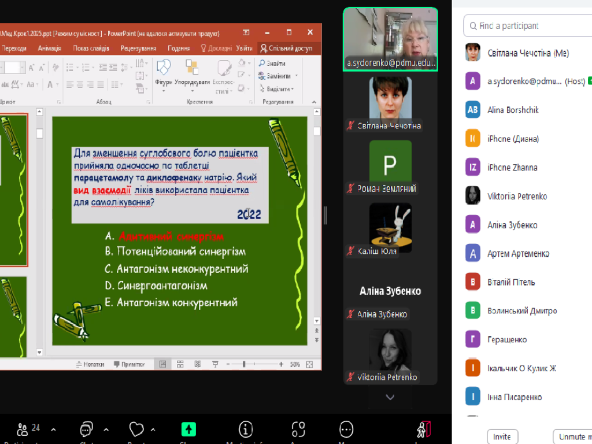Open the Zoom Apps icon
This screenshot has height=444, width=592.
click(x=298, y=430)
